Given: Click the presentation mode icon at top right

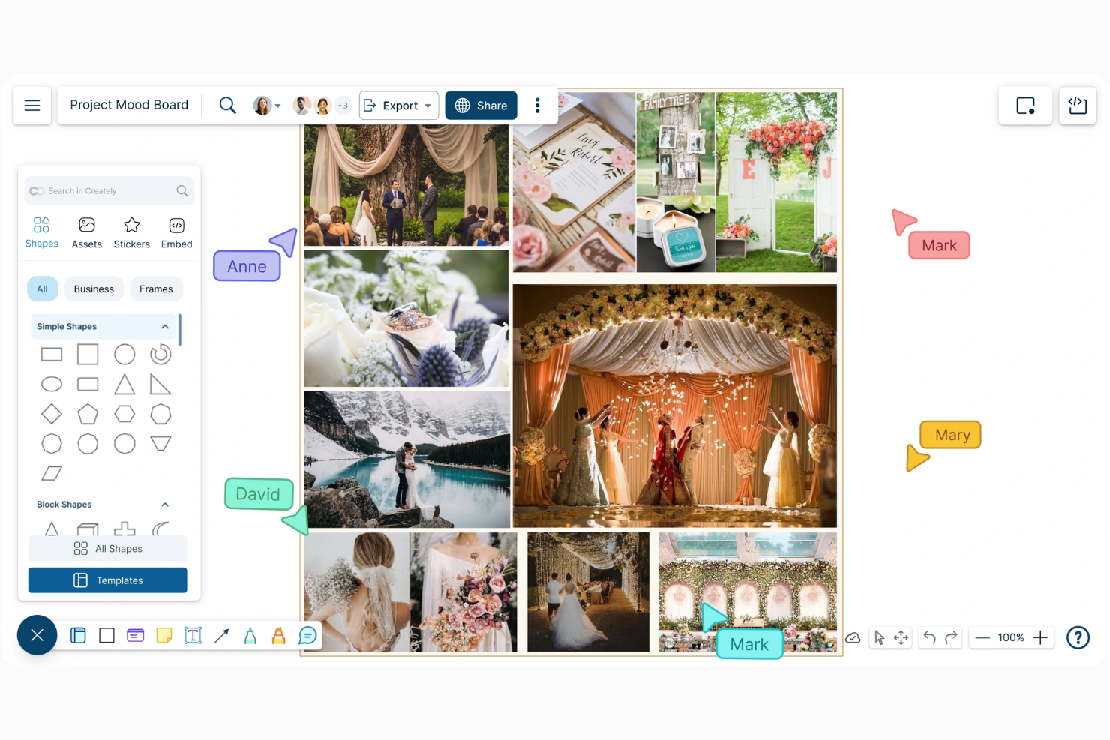Looking at the screenshot, I should (1025, 105).
